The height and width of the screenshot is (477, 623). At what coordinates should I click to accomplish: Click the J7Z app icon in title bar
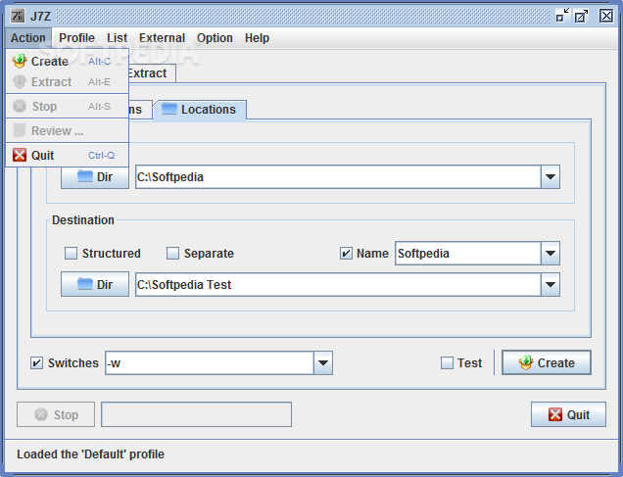17,16
